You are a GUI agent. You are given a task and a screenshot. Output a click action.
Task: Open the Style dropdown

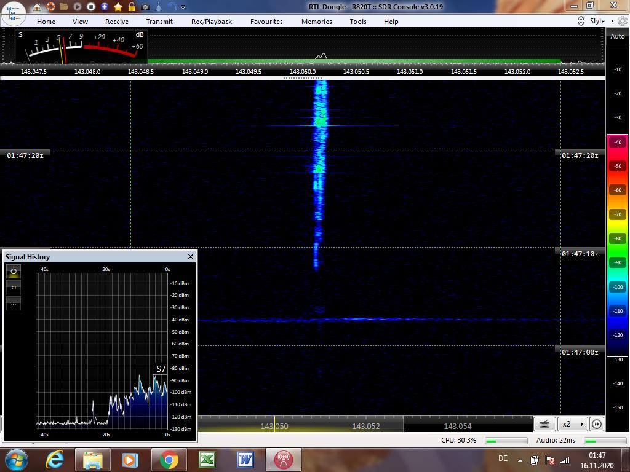coord(601,21)
